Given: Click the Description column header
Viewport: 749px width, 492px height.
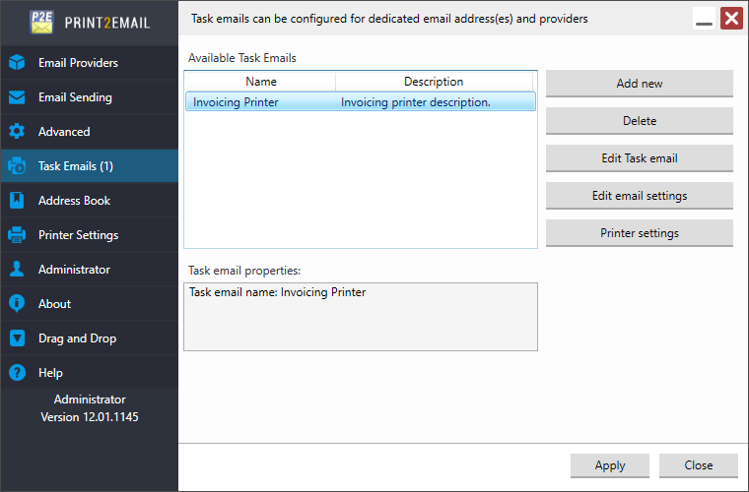Looking at the screenshot, I should click(x=434, y=82).
